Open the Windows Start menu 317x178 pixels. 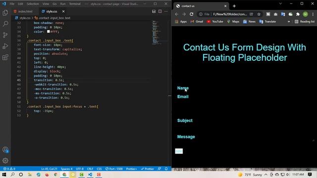(4, 175)
